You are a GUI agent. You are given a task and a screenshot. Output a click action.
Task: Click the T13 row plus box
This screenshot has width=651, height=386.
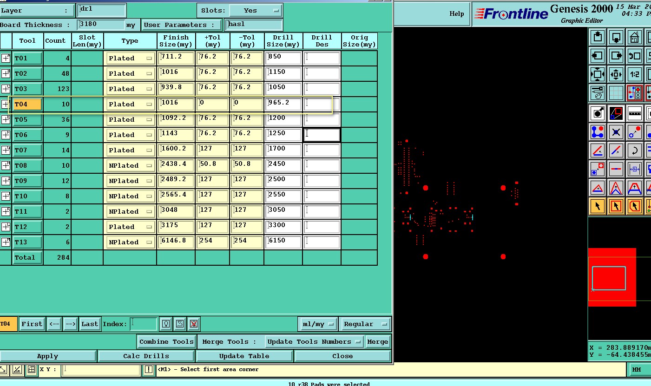(6, 242)
